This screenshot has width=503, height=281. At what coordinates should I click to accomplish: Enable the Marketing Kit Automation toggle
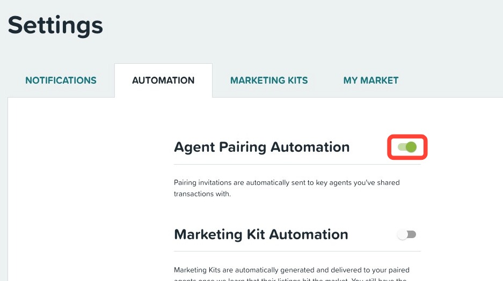[x=406, y=234]
